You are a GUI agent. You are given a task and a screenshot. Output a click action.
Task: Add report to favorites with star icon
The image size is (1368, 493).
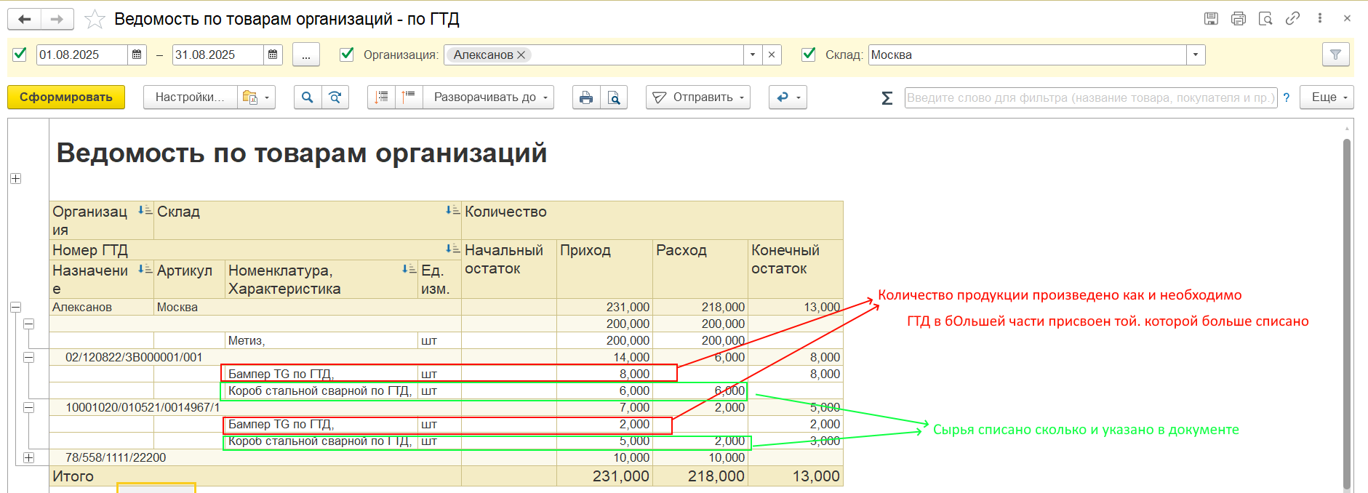click(x=95, y=20)
